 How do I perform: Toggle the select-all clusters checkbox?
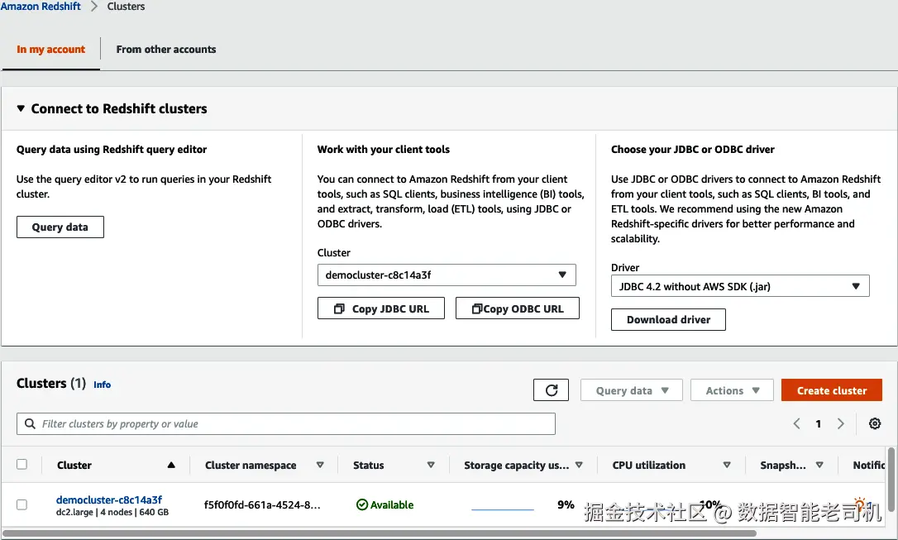22,465
